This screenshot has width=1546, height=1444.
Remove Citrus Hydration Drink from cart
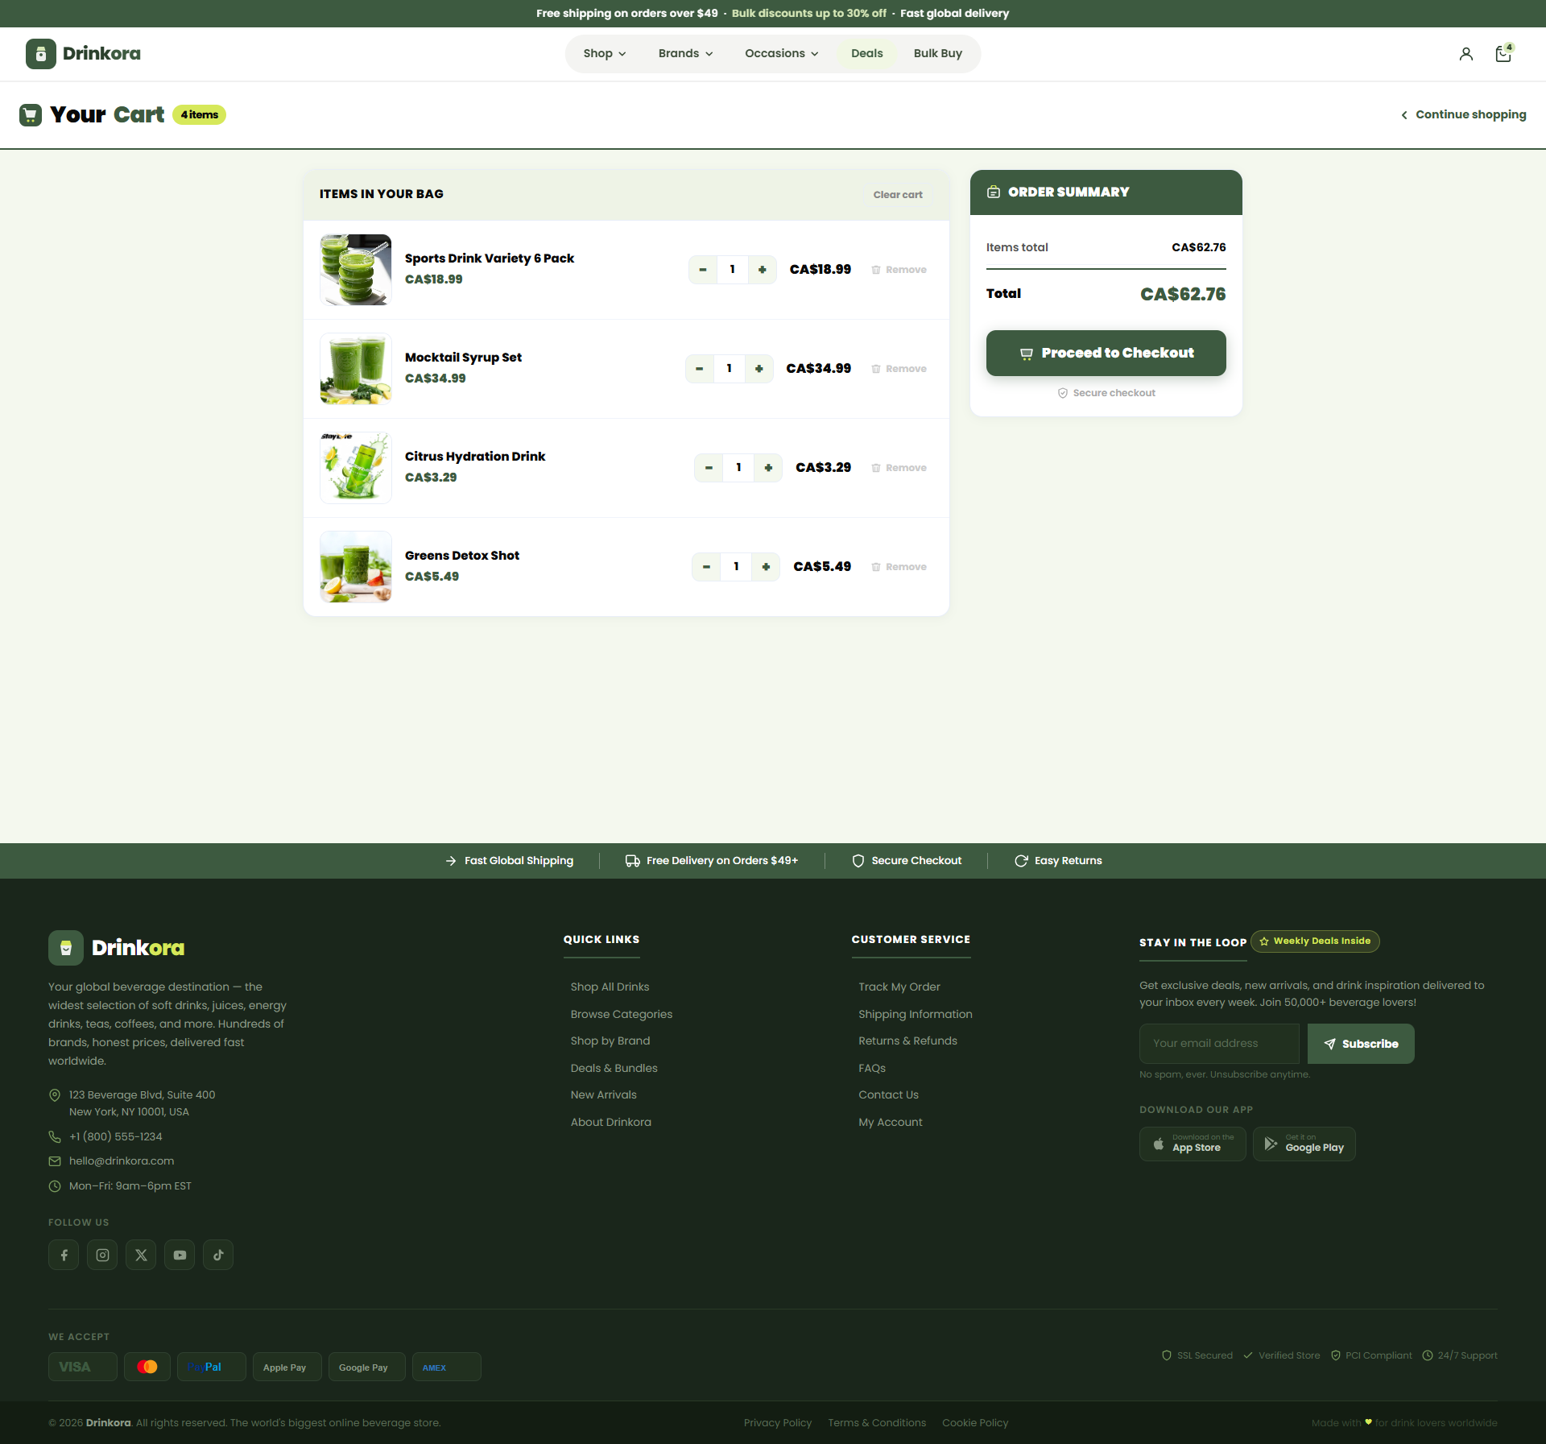pyautogui.click(x=899, y=468)
